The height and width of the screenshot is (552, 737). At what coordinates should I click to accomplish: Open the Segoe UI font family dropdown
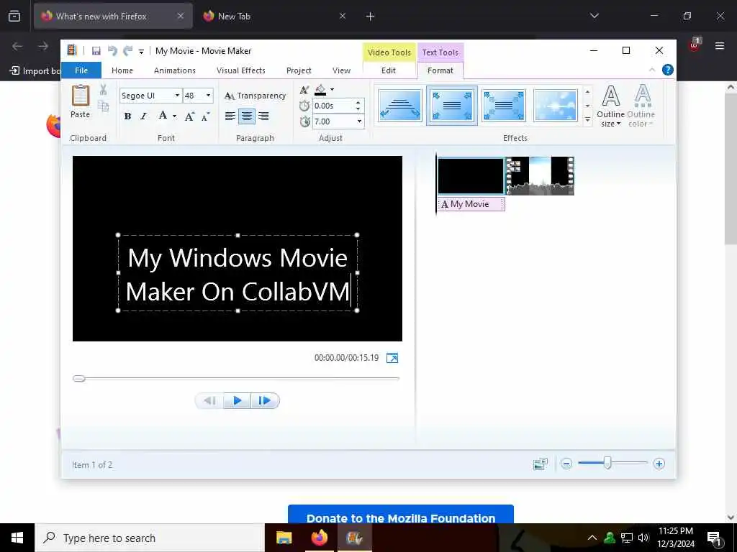(177, 96)
